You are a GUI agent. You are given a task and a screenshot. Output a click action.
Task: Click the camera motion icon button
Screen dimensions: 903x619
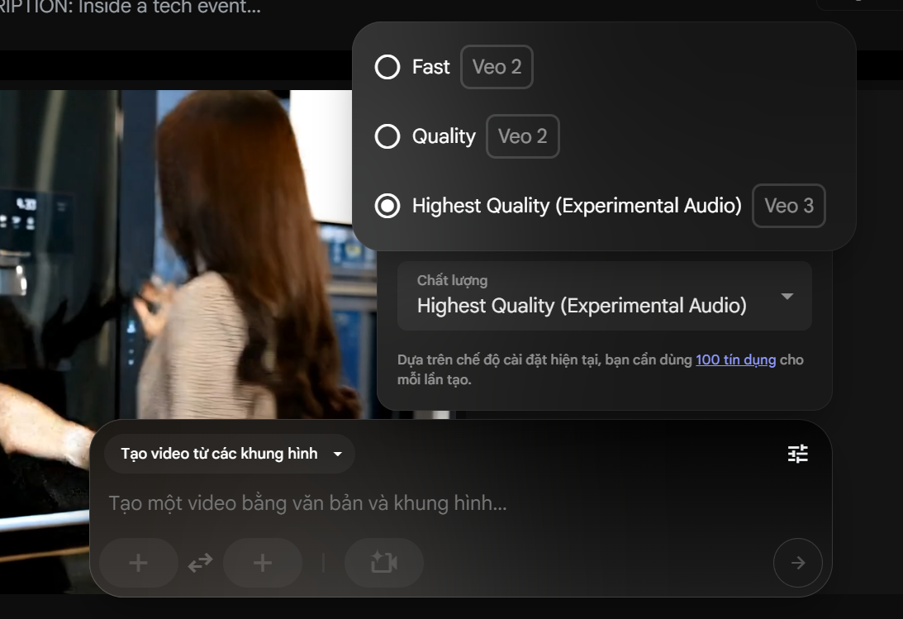pos(384,563)
